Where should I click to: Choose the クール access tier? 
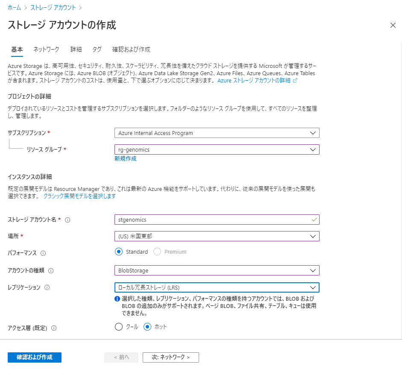(119, 327)
